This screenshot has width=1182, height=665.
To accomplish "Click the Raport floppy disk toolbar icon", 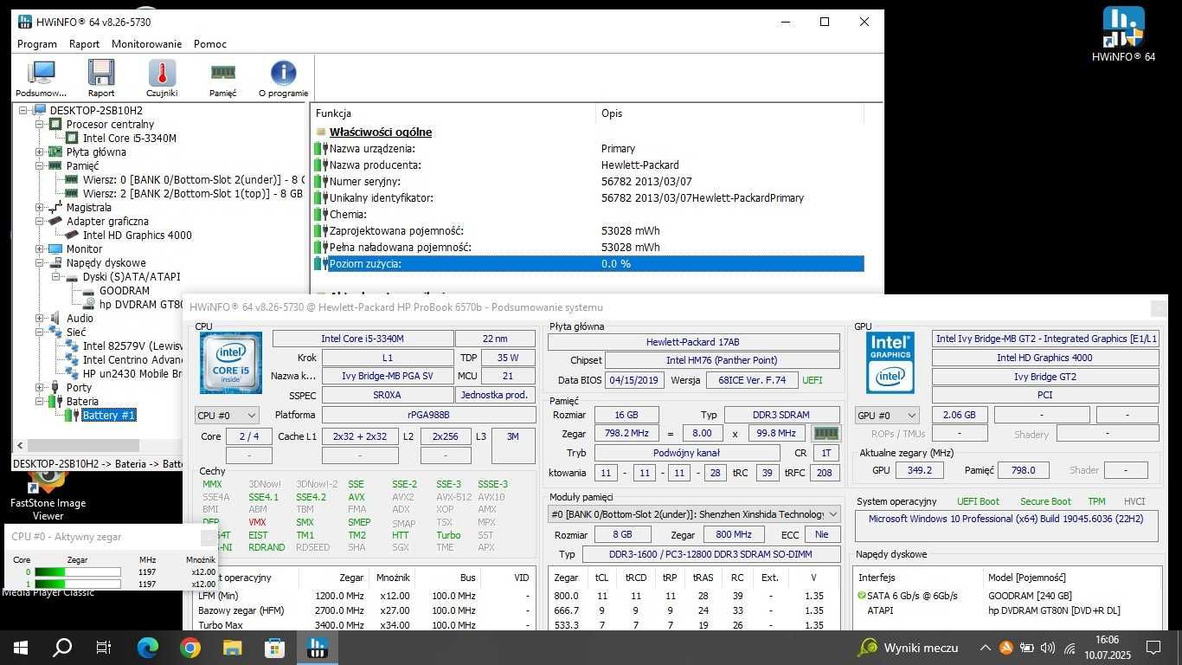I will click(x=101, y=78).
